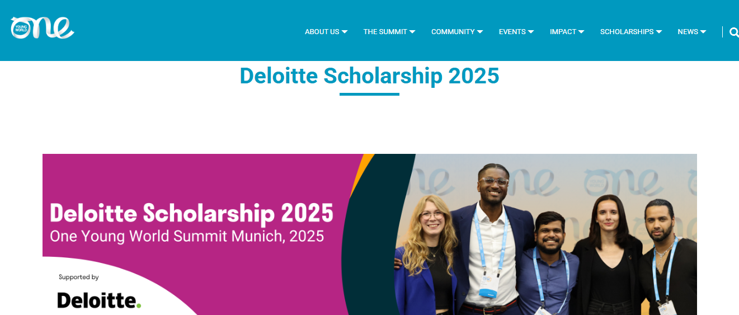This screenshot has height=315, width=739.
Task: Expand the Events dropdown arrow
Action: click(531, 32)
